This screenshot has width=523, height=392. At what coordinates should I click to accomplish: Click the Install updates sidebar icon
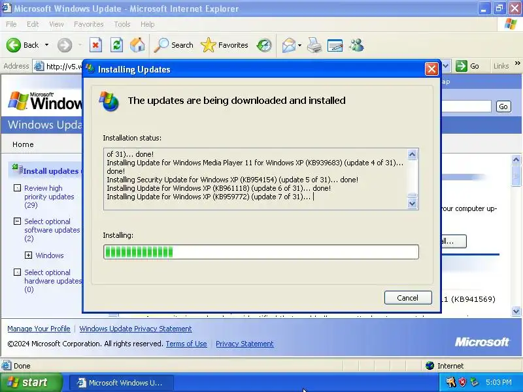(17, 169)
